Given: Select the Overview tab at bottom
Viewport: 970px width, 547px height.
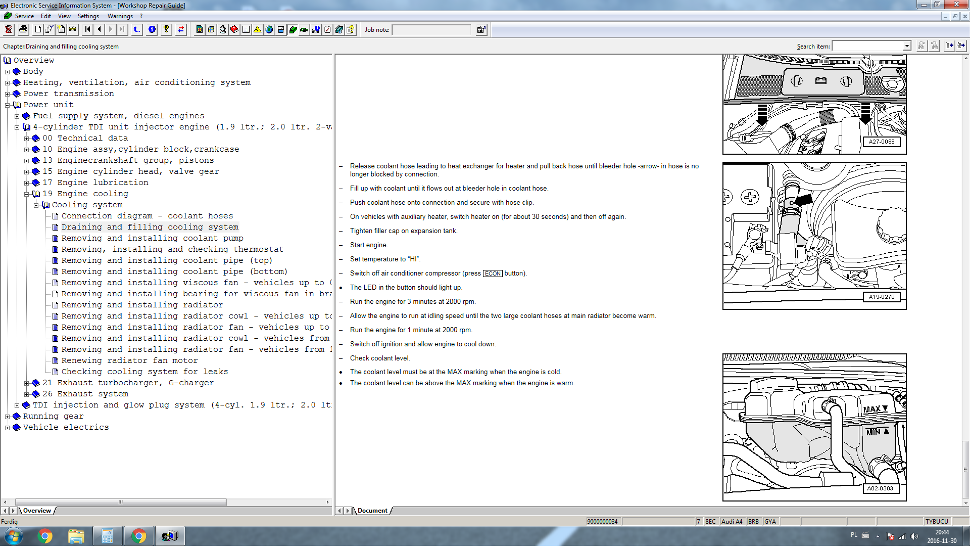Looking at the screenshot, I should [x=37, y=511].
